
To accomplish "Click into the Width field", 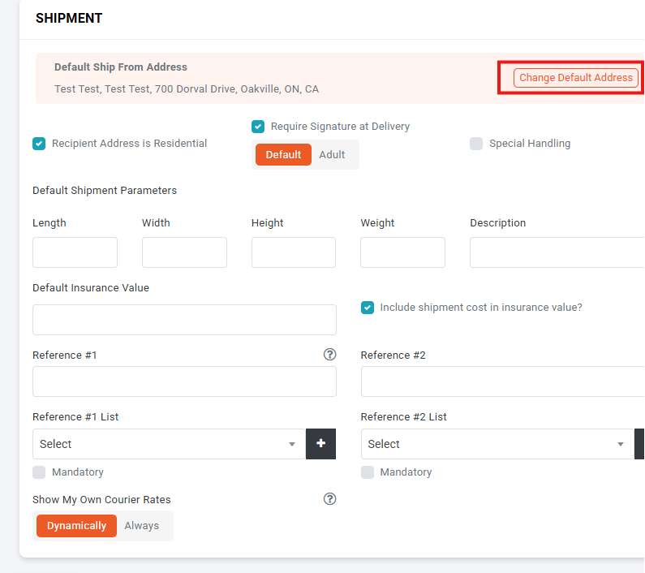I will point(184,252).
